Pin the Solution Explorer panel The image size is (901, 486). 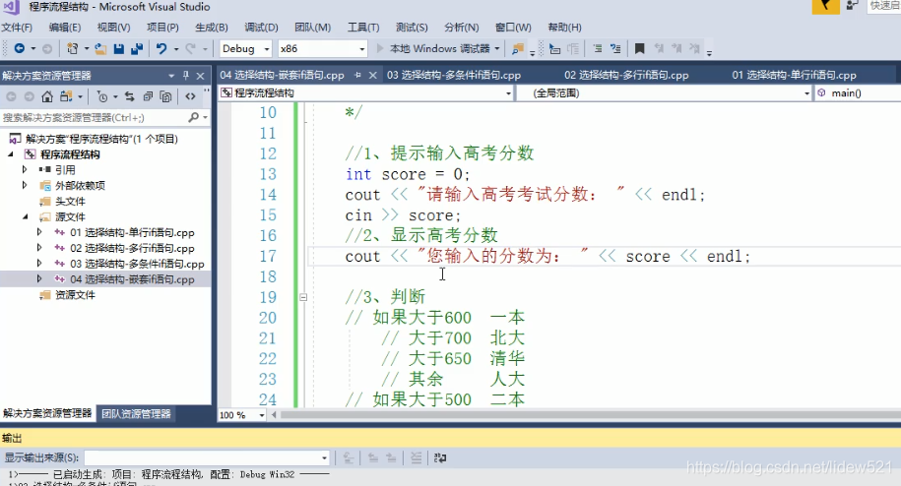click(185, 75)
